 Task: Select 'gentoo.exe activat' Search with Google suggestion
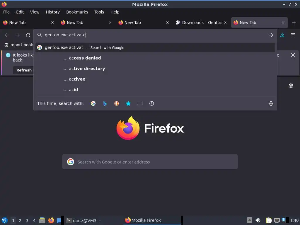tap(155, 47)
